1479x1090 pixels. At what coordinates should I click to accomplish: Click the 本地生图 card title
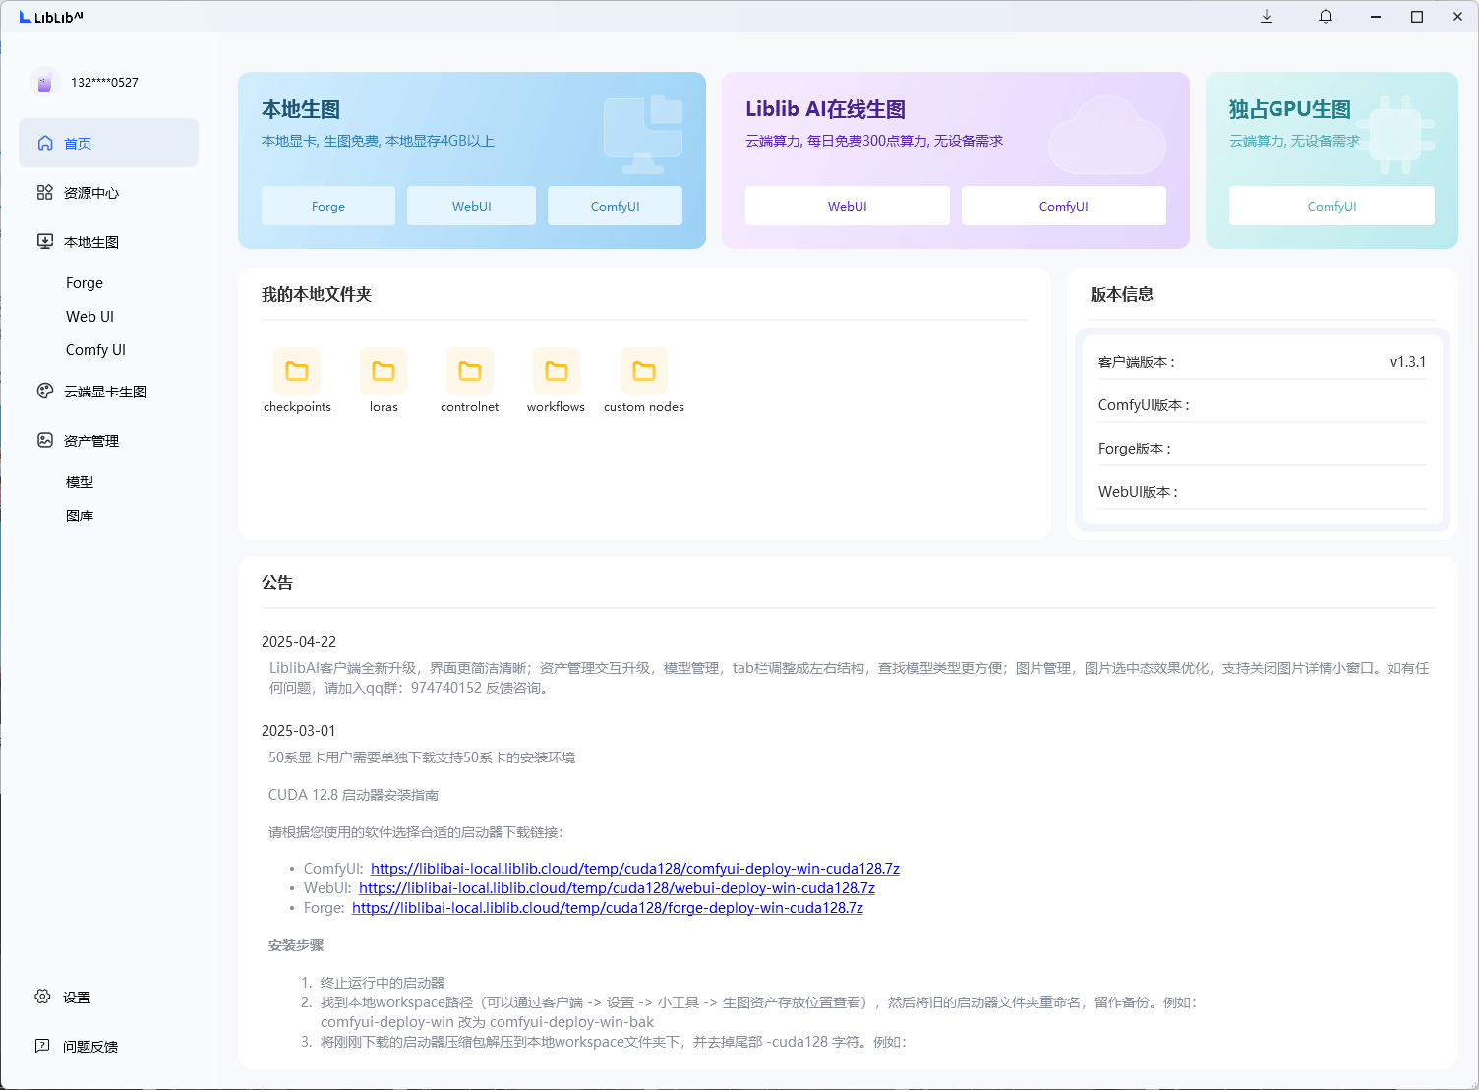(x=301, y=109)
